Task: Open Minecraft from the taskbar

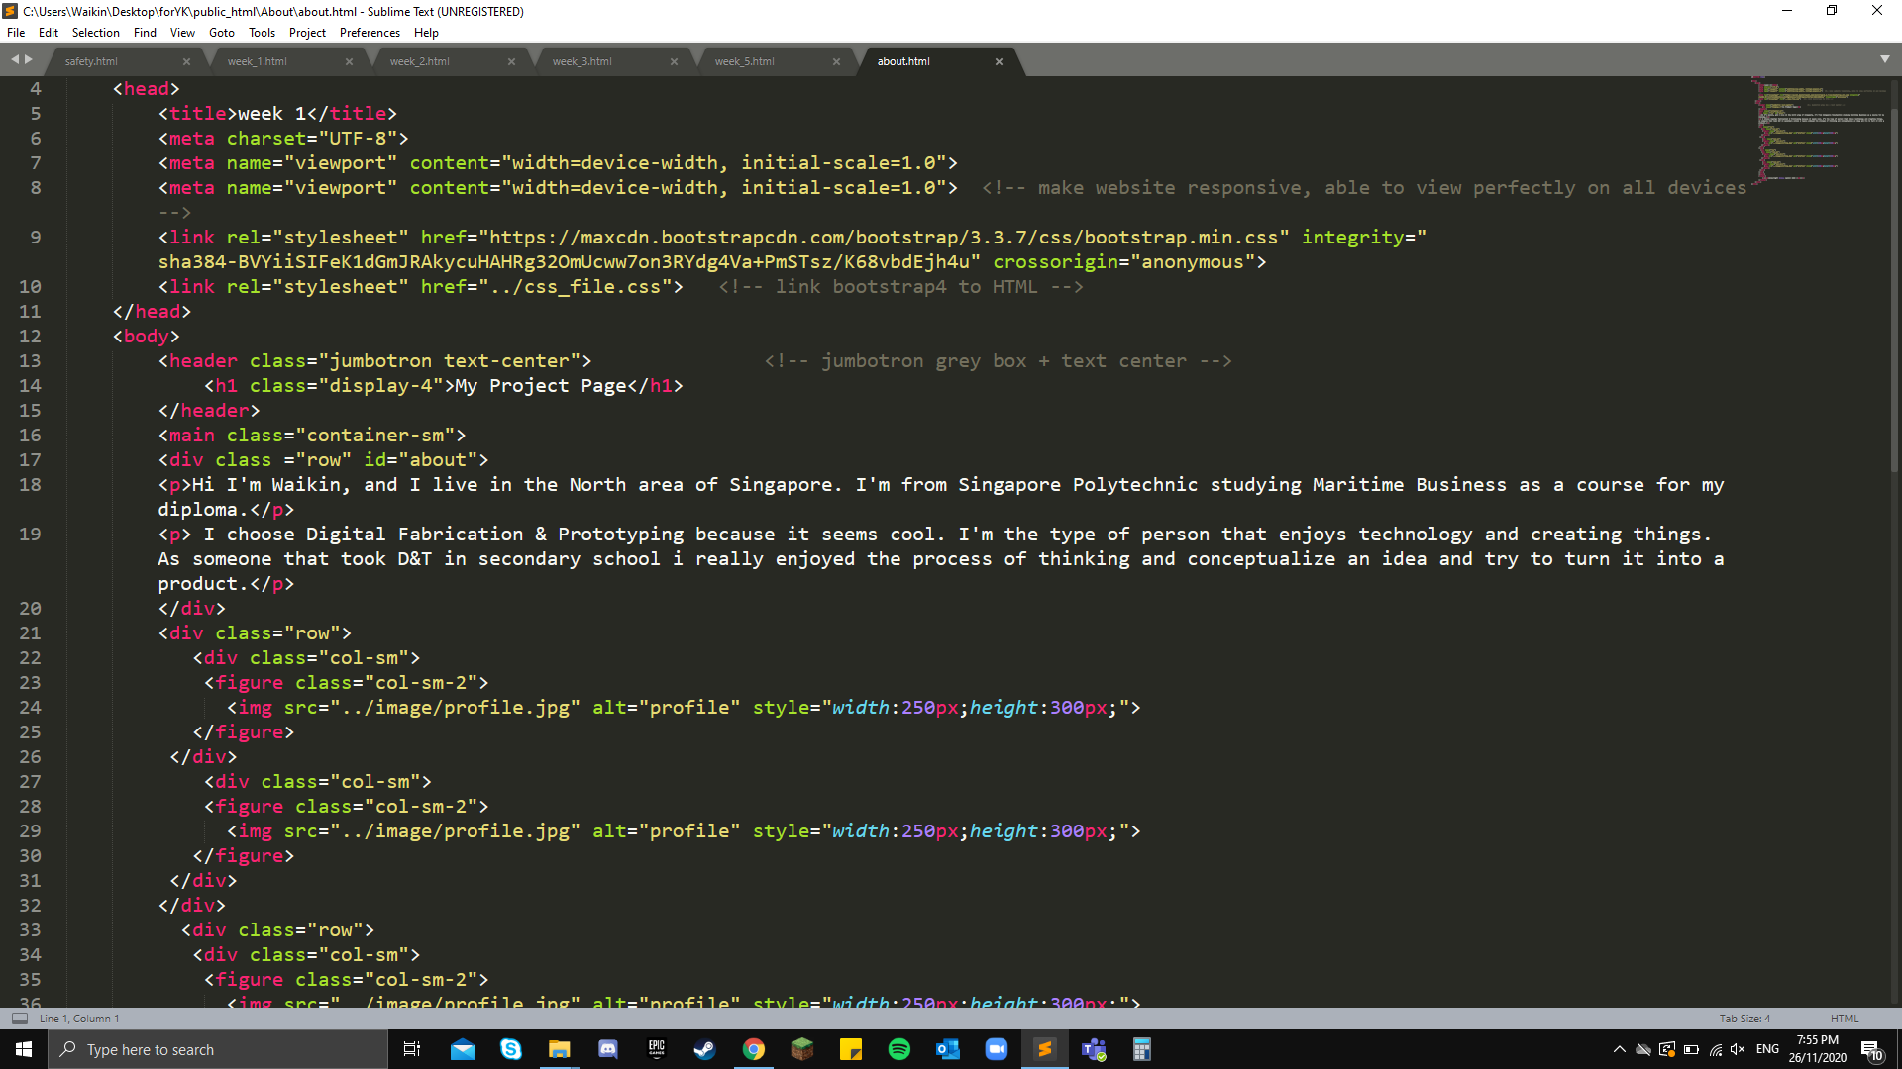Action: (802, 1049)
